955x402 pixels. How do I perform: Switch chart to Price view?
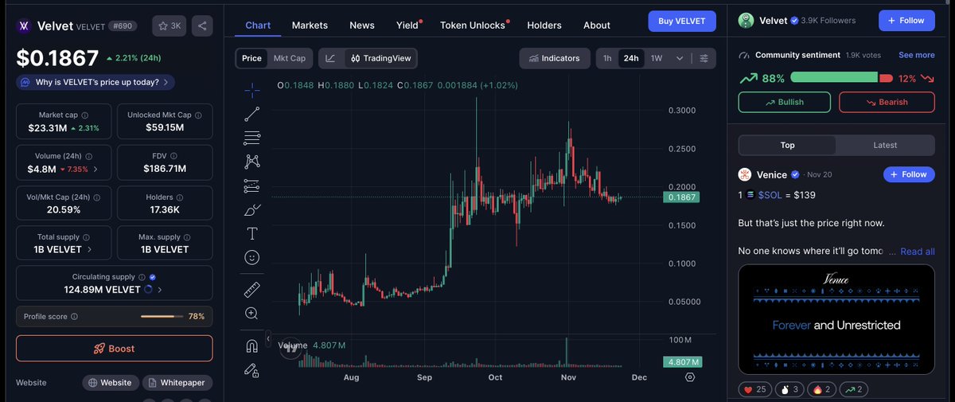[x=251, y=58]
